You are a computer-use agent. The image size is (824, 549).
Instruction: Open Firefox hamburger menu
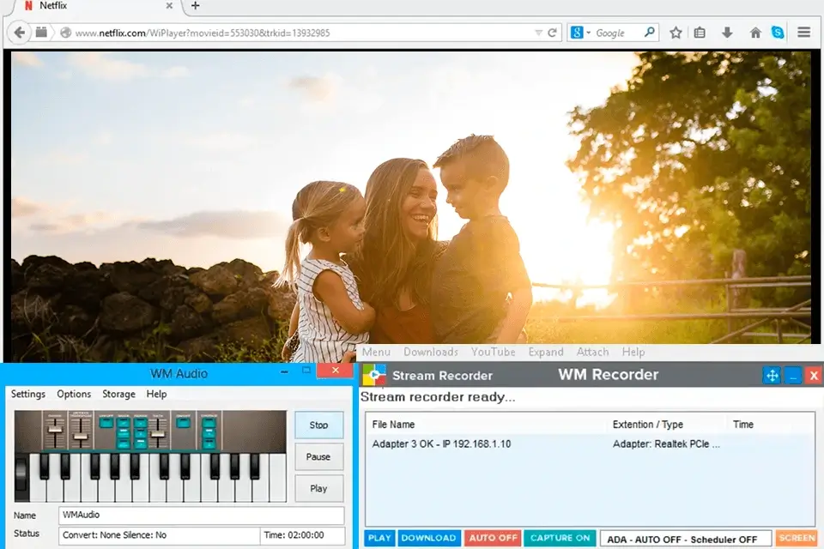click(x=803, y=32)
